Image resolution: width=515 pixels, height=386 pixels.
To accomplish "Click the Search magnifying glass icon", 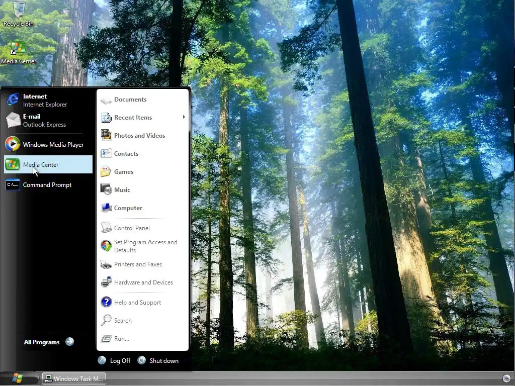I will tap(106, 320).
